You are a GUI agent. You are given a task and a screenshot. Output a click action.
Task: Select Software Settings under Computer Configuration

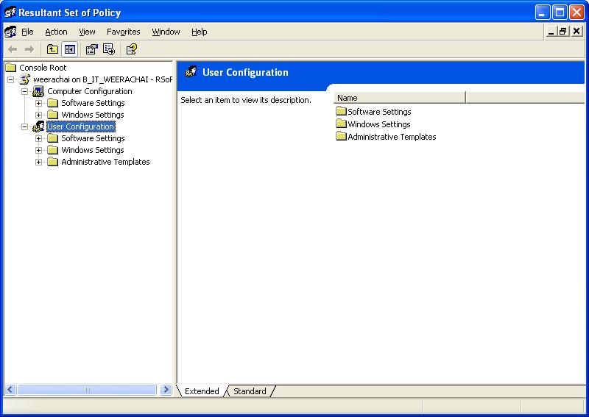(93, 103)
